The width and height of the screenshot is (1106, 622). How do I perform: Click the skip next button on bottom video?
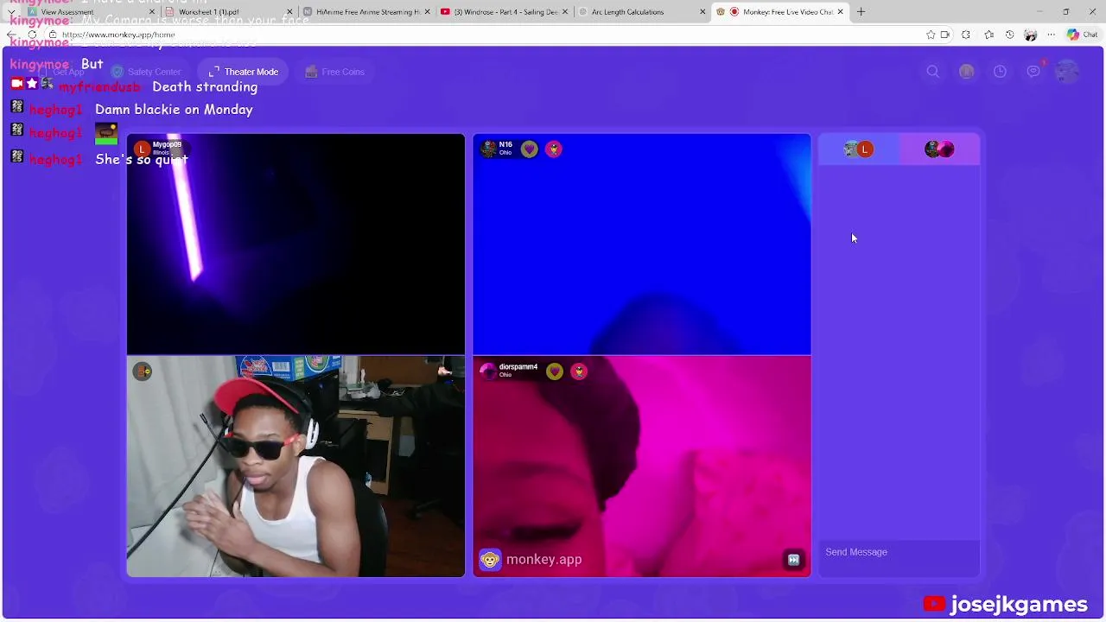pyautogui.click(x=793, y=560)
